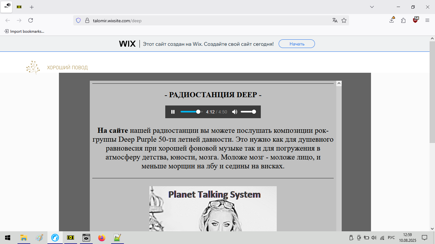
Task: Click the page scrollbar down arrow
Action: (432, 228)
